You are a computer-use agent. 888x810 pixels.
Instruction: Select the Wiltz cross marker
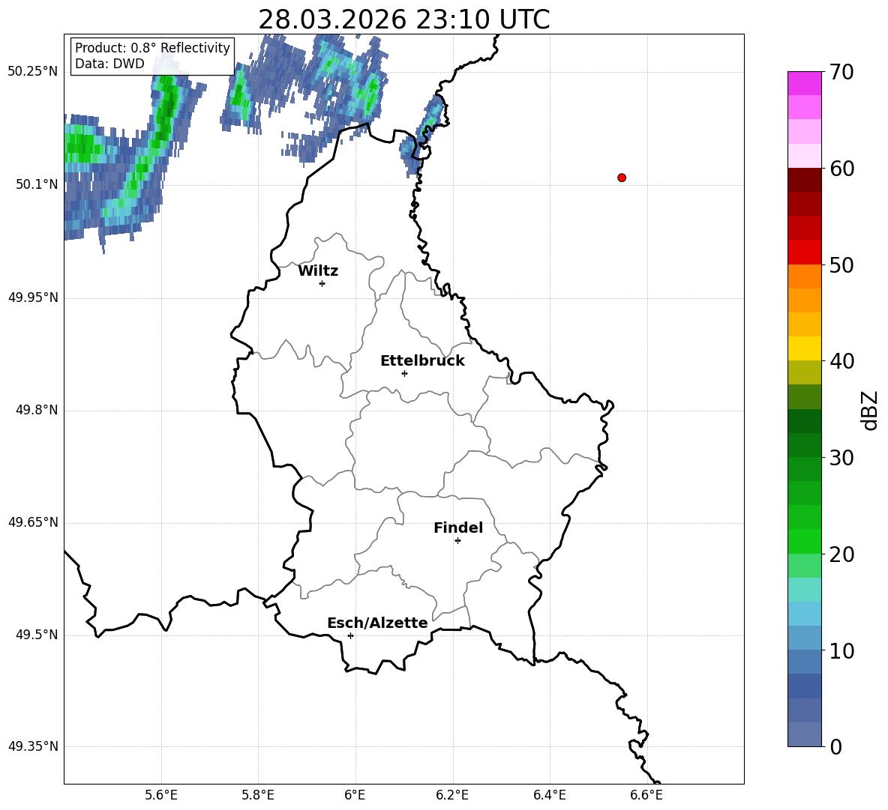[x=322, y=283]
